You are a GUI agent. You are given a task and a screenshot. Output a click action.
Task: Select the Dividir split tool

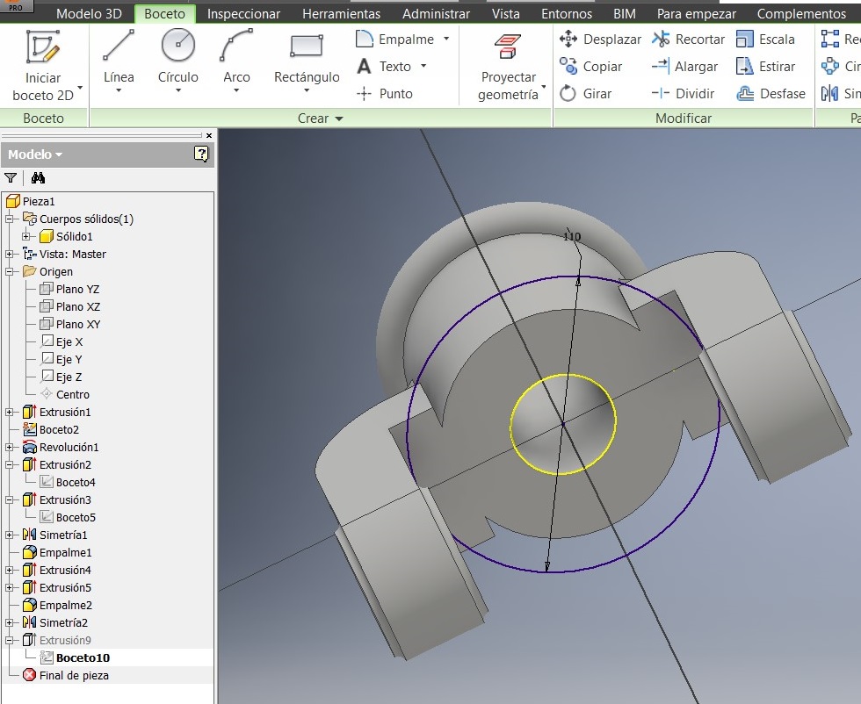tap(683, 94)
